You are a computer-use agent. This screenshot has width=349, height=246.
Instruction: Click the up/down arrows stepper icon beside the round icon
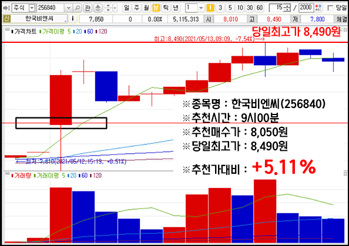tap(108, 8)
